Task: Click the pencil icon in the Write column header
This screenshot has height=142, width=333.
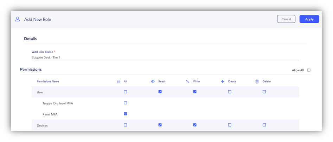Action: click(x=187, y=81)
